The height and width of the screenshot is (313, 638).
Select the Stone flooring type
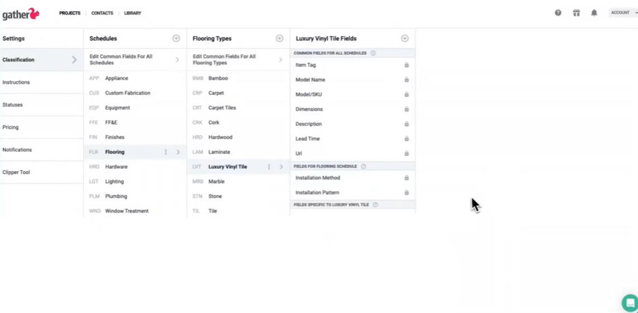(x=239, y=196)
